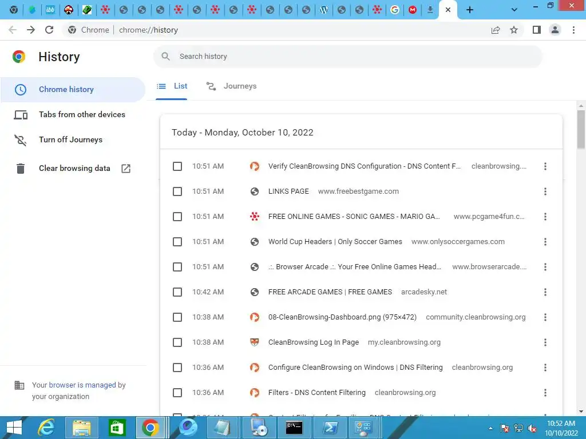
Task: Click the external link icon beside Clear browsing data
Action: point(126,169)
